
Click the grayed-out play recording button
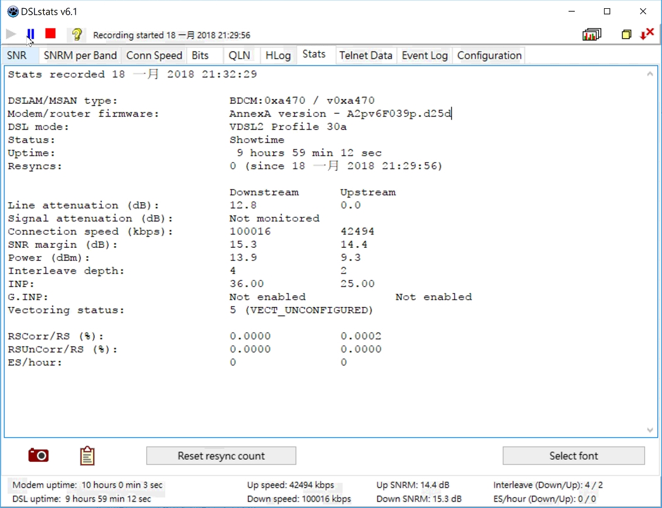(x=11, y=34)
